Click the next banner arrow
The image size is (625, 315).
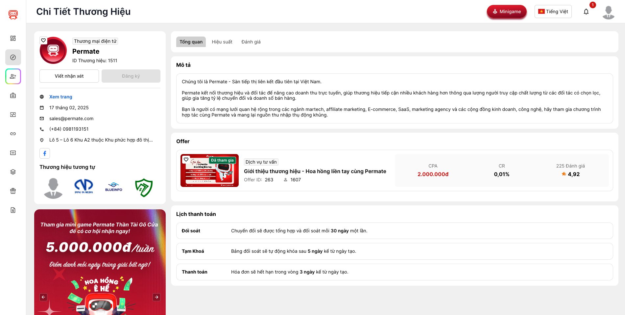click(x=156, y=297)
